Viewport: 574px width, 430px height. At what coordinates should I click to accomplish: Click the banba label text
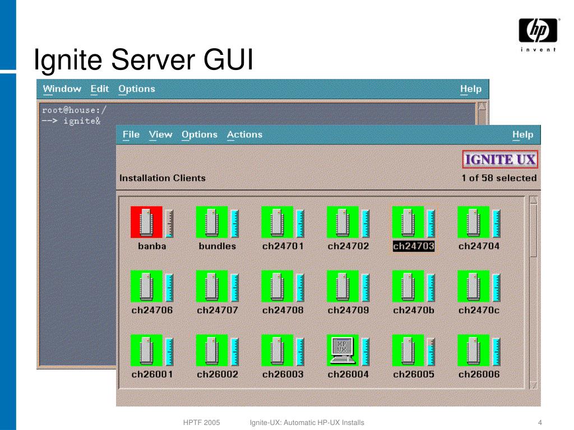[x=152, y=246]
